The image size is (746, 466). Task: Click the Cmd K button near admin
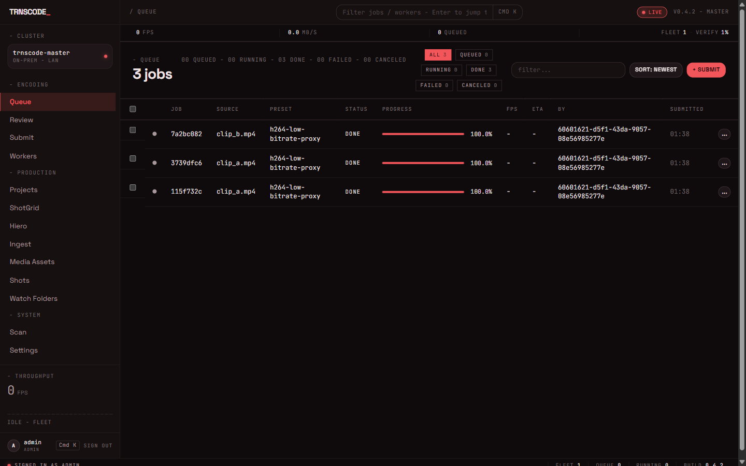click(67, 445)
